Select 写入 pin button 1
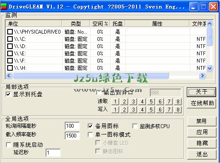The height and width of the screenshot is (163, 220). click(115, 110)
